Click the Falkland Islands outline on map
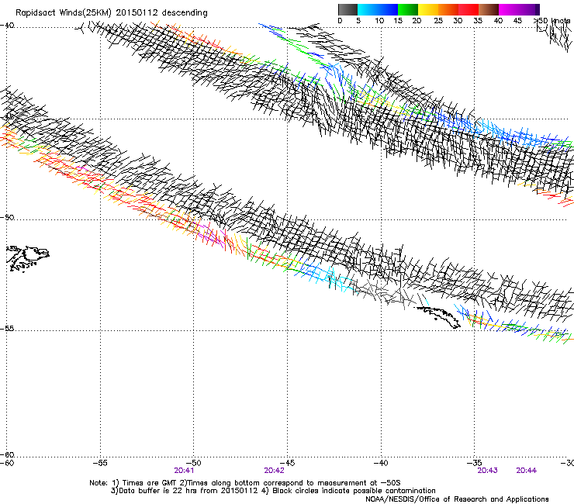The width and height of the screenshot is (574, 504). (x=28, y=258)
